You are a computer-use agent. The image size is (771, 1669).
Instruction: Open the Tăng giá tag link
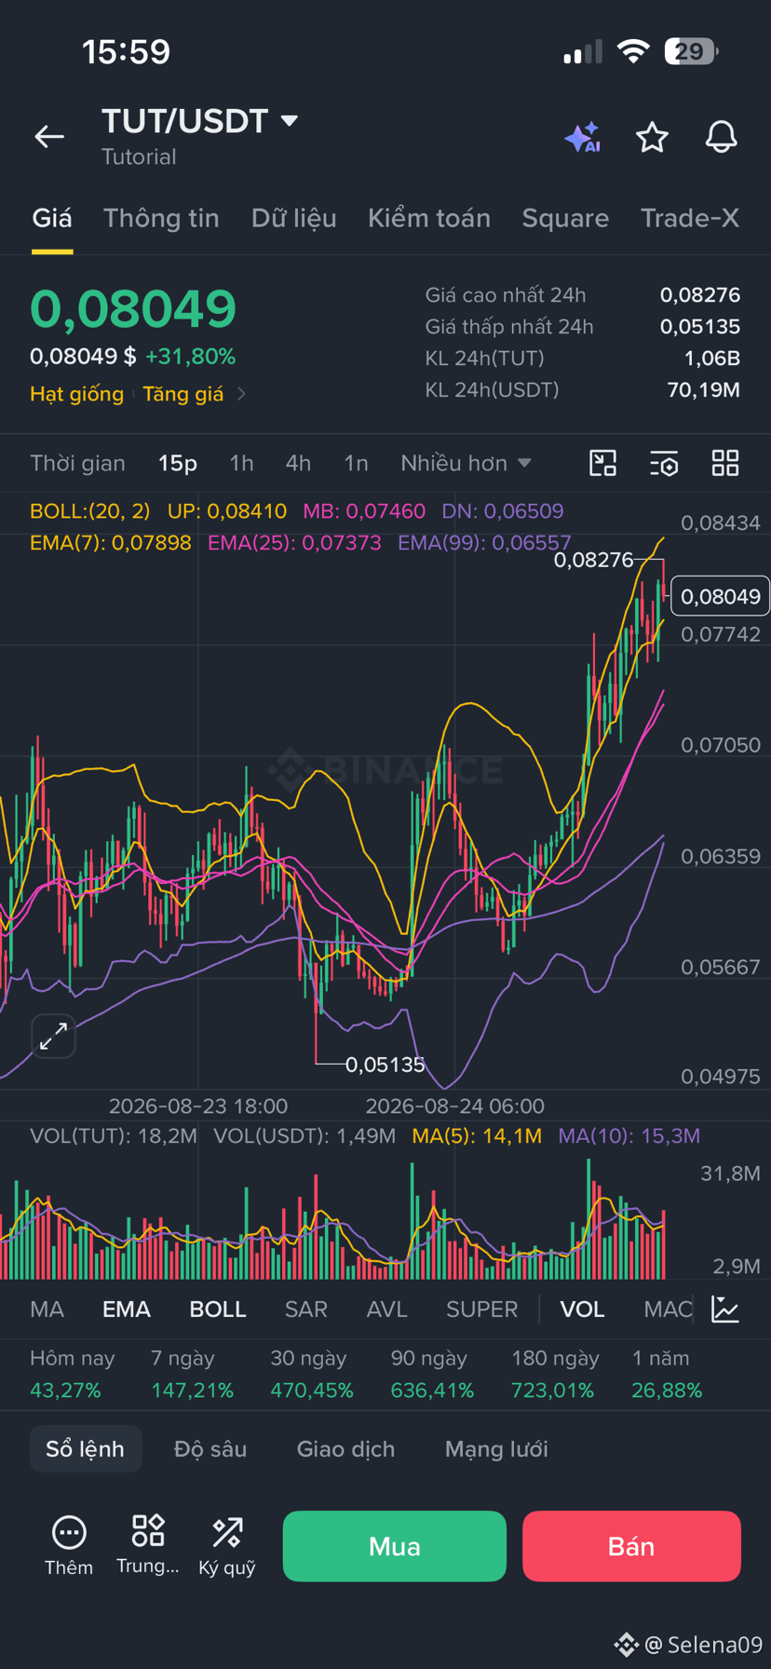[183, 394]
